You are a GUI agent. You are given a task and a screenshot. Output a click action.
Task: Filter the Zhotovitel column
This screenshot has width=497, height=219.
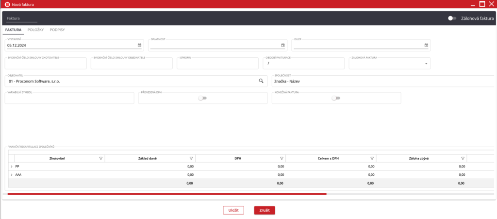(100, 158)
